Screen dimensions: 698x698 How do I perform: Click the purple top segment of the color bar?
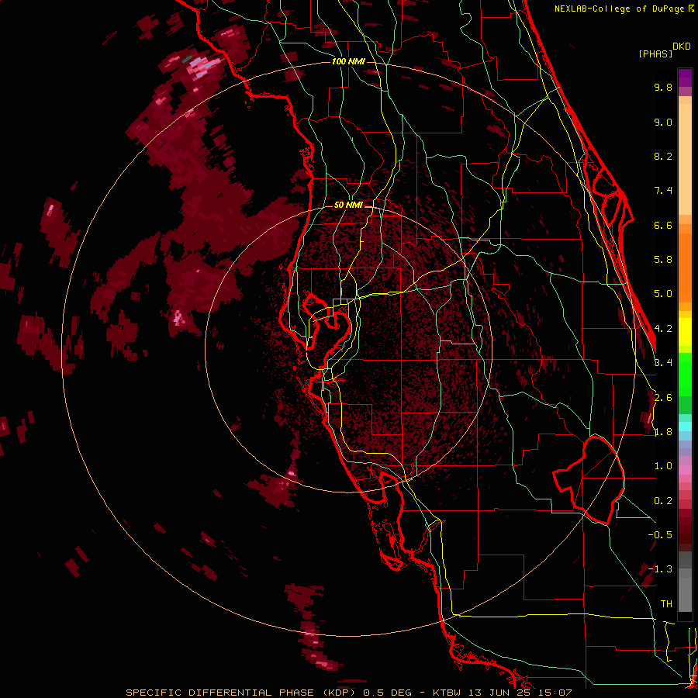(x=685, y=78)
